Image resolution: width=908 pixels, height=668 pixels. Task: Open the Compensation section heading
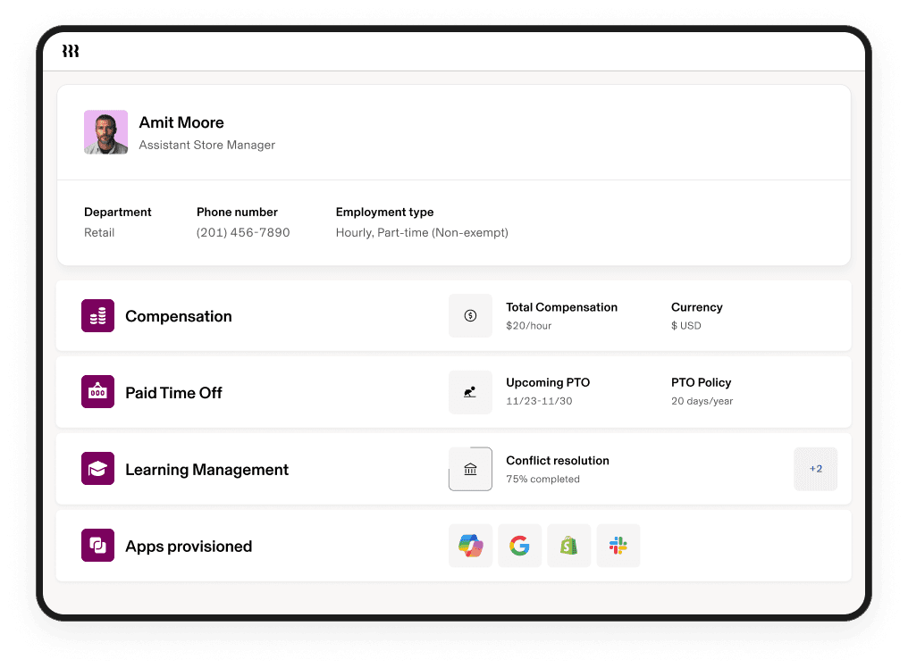[x=179, y=316]
